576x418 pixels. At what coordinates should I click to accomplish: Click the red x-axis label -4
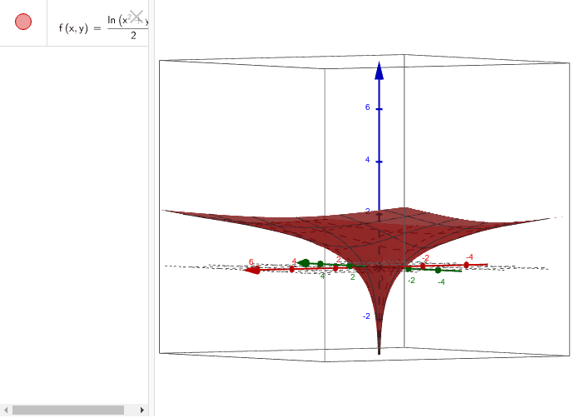point(469,257)
